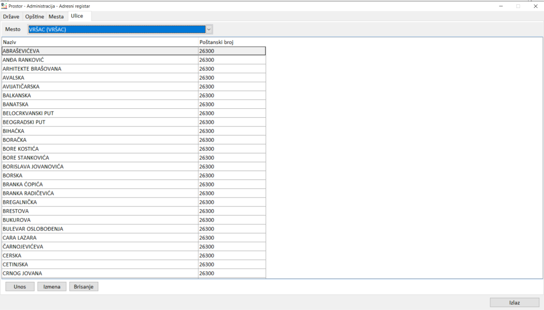Select the ABRAŠEVIĆEVA street row

pyautogui.click(x=100, y=51)
